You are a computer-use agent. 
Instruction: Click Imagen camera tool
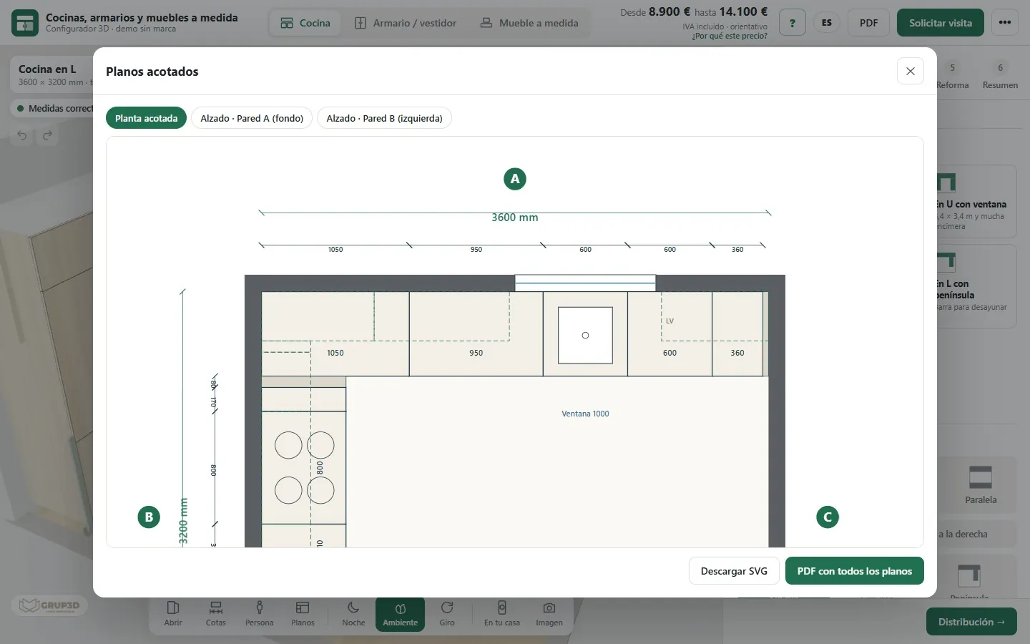tap(549, 613)
